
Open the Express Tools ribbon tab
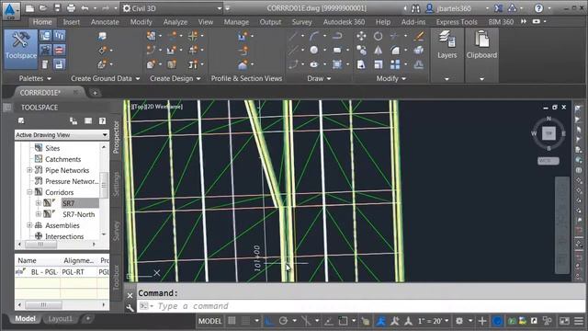(457, 22)
